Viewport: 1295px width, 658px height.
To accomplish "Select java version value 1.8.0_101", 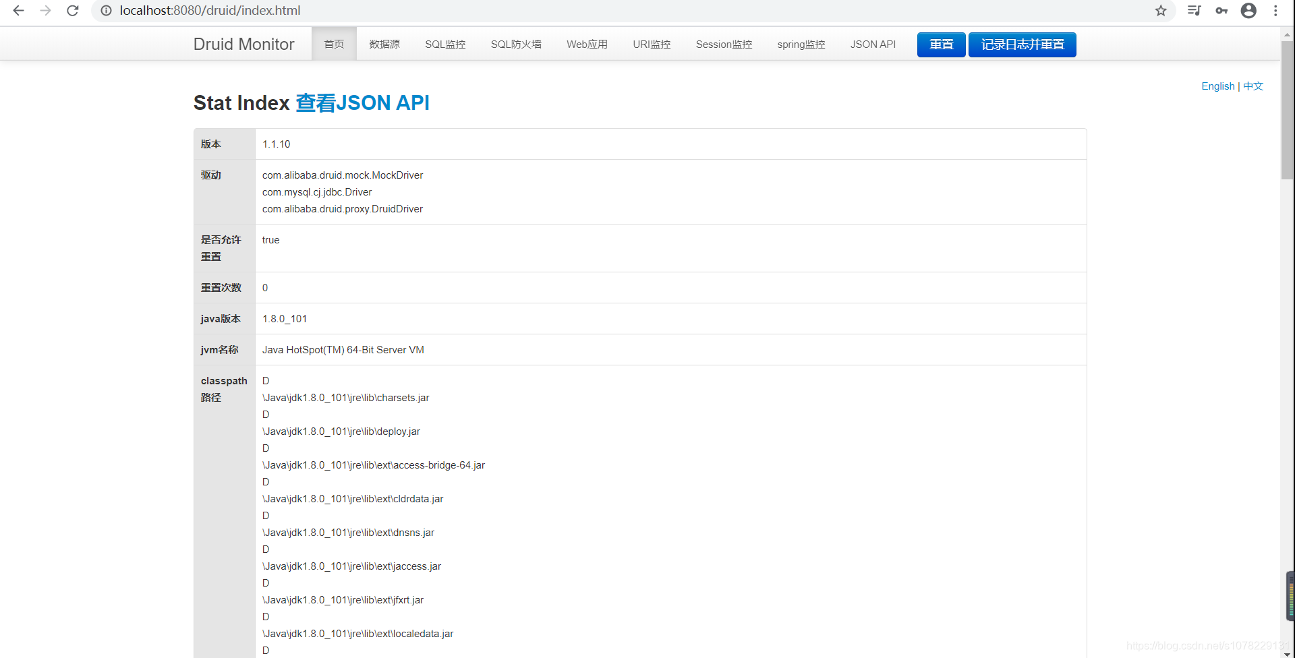I will click(285, 319).
